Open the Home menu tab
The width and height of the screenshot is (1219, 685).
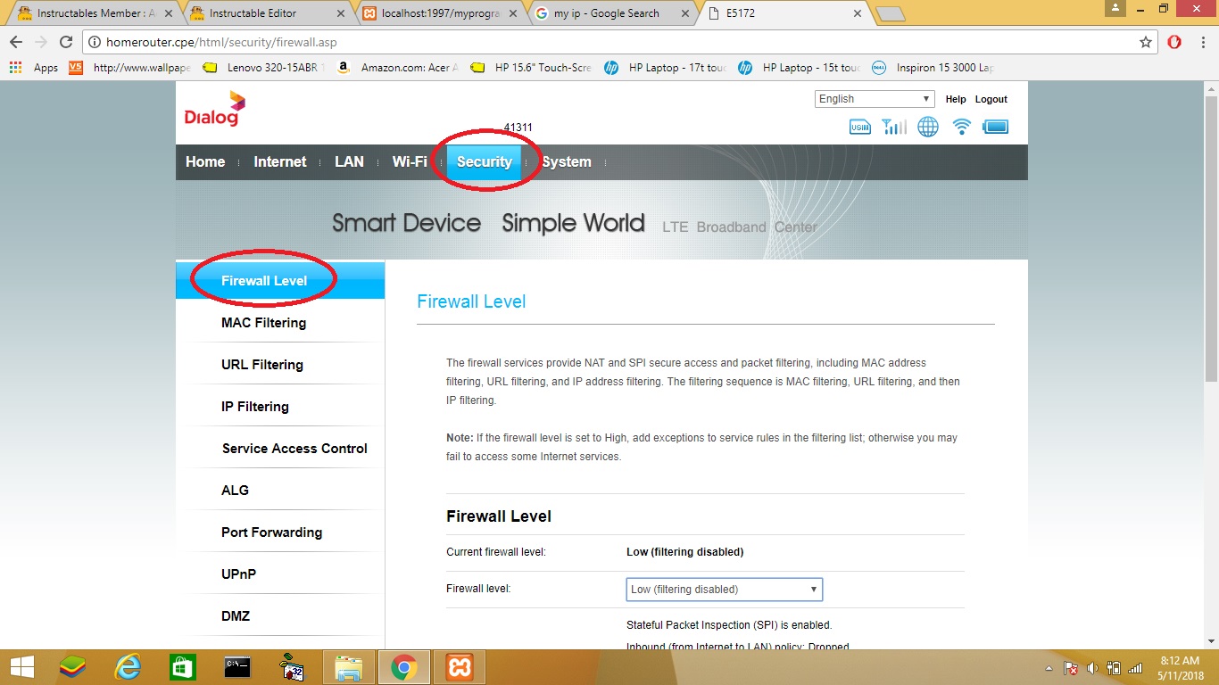[x=205, y=162]
